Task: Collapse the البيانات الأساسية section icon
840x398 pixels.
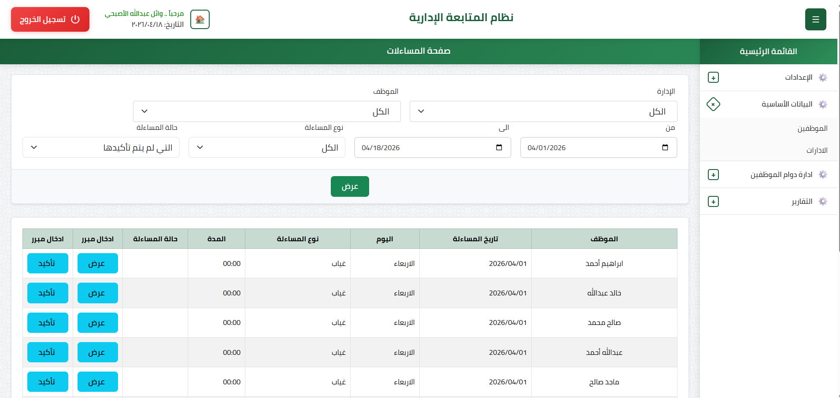Action: pos(713,104)
